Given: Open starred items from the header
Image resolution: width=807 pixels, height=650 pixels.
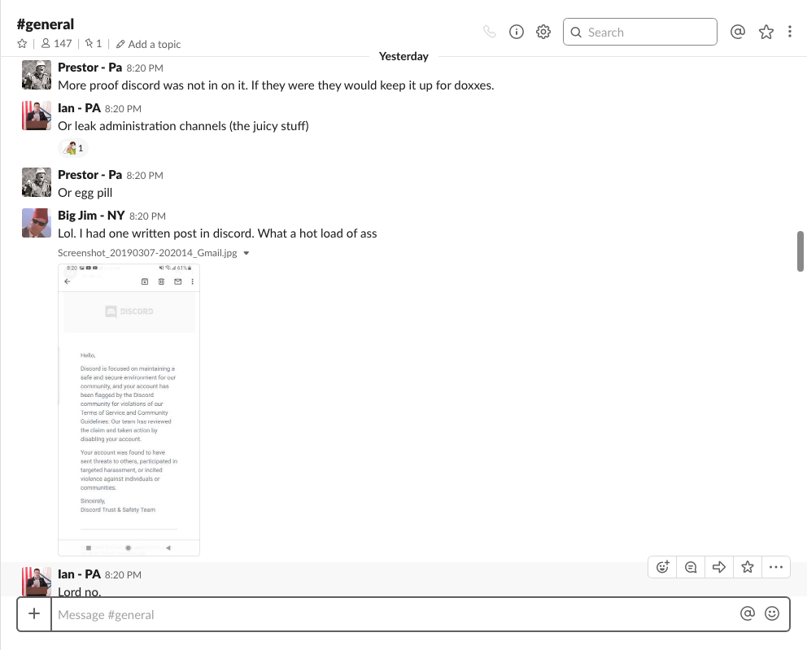Looking at the screenshot, I should tap(766, 33).
